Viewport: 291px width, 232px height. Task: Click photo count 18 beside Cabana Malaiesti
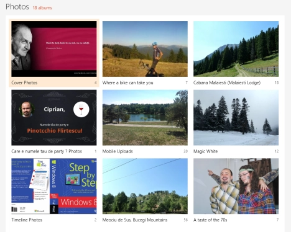(277, 83)
